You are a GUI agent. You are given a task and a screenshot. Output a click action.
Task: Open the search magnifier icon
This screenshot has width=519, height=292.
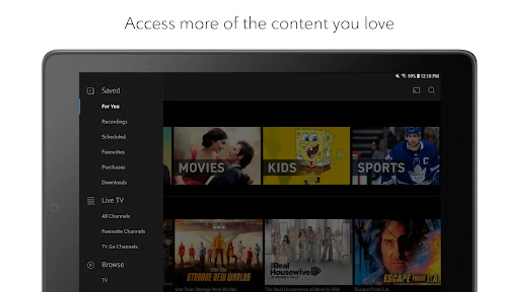431,90
